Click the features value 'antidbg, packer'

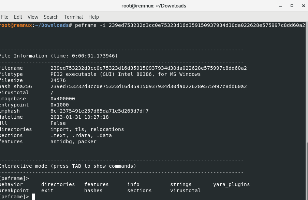pos(73,141)
